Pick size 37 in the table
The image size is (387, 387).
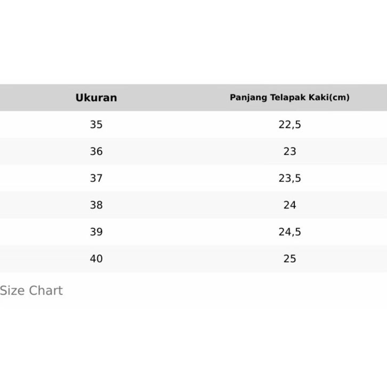coord(96,178)
